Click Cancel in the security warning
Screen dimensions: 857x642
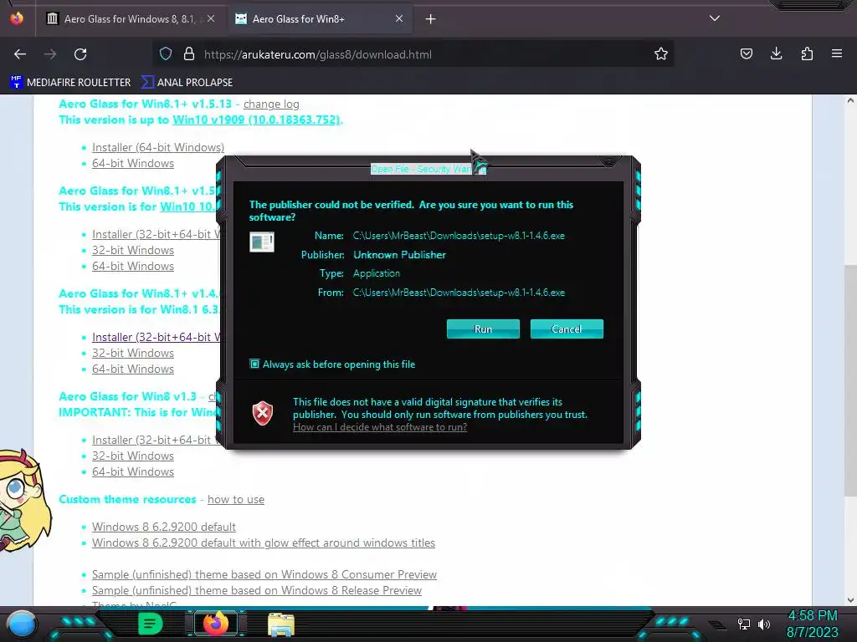pos(567,329)
